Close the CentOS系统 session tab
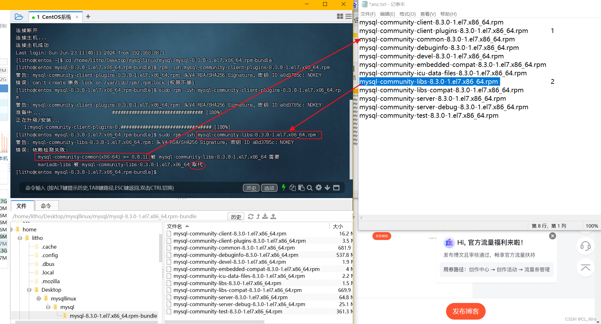This screenshot has width=601, height=324. pyautogui.click(x=77, y=17)
